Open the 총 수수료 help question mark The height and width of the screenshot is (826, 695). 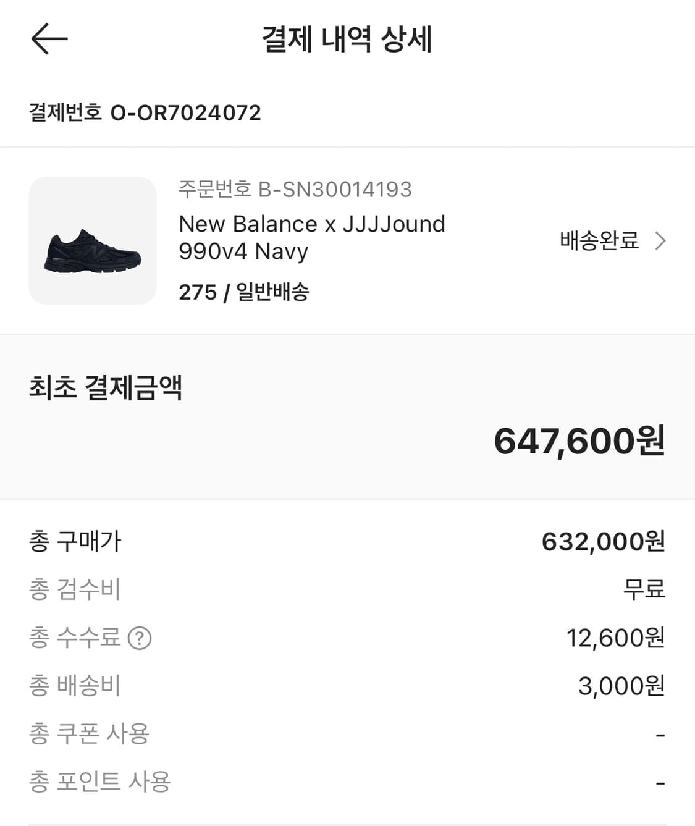(x=140, y=638)
